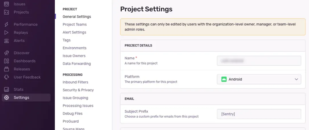Click the Stats bar chart icon
The image size is (309, 130).
point(6,89)
